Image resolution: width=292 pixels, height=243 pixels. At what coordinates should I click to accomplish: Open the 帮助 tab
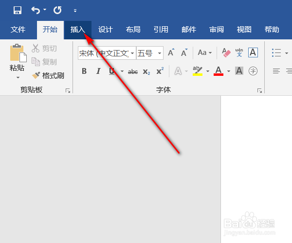(272, 30)
